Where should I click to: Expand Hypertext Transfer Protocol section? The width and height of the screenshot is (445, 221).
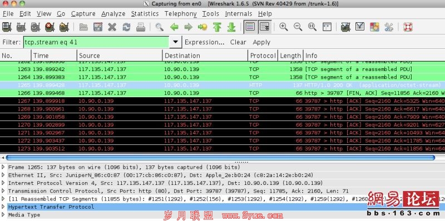[3, 207]
